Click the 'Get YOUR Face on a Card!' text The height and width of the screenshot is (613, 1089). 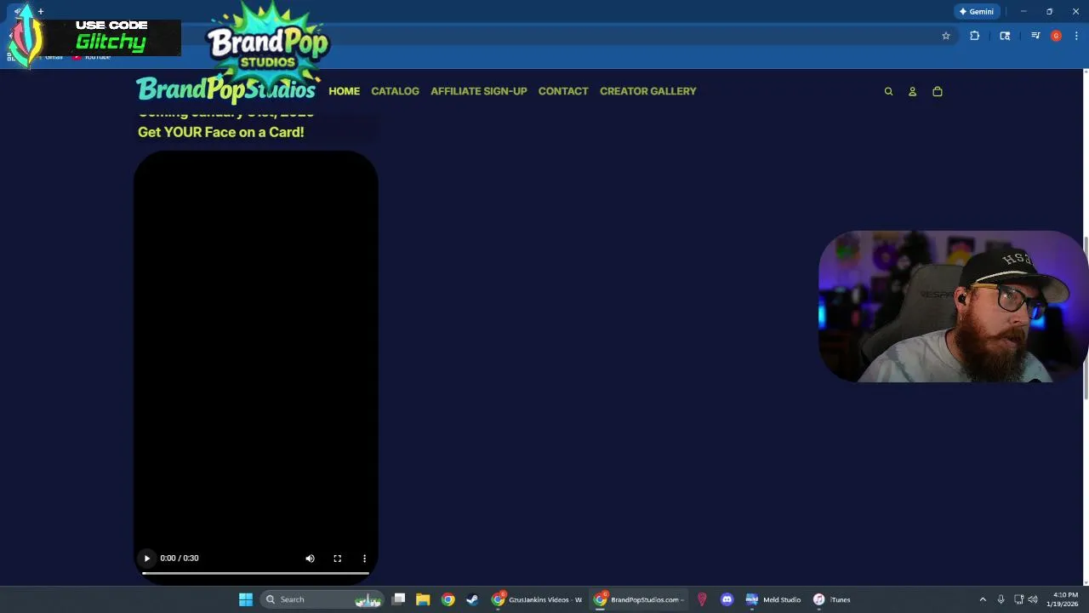pyautogui.click(x=221, y=132)
